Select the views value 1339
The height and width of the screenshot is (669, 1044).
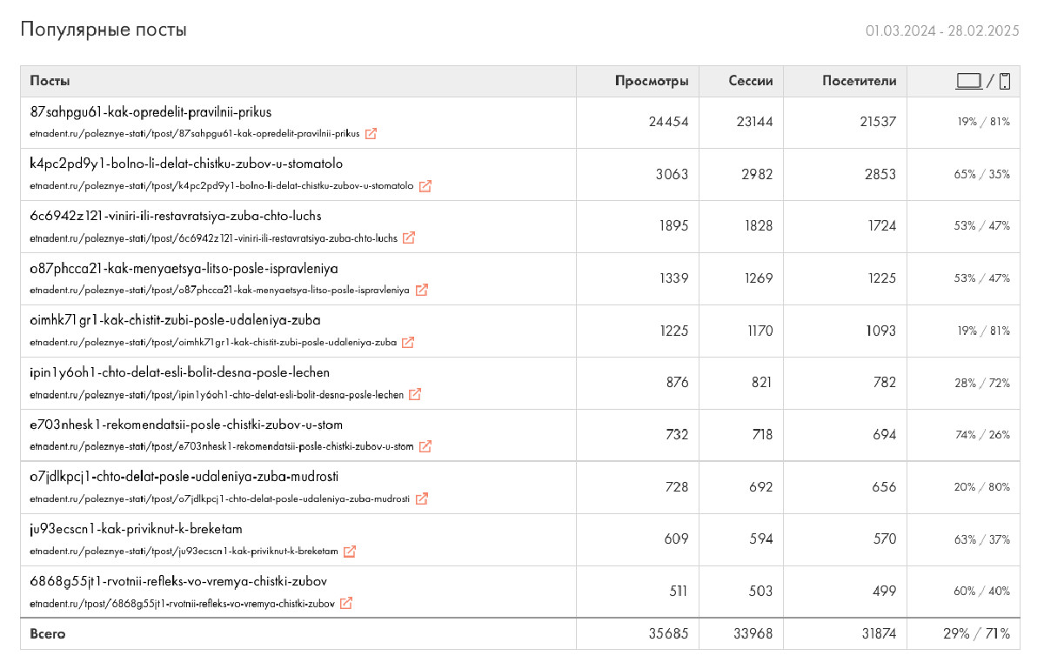click(x=673, y=278)
